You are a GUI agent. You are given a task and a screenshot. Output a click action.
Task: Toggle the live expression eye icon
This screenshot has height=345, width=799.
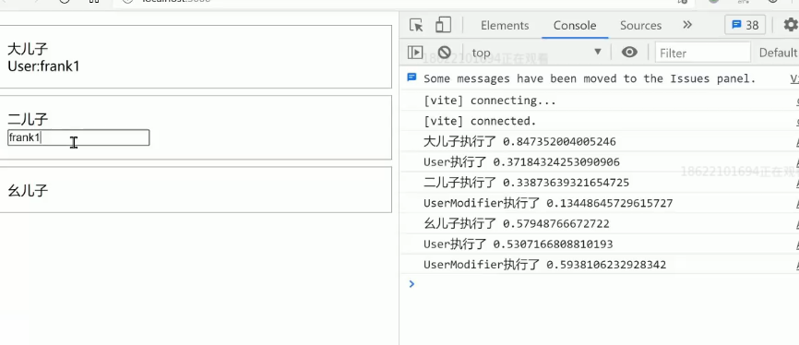pos(629,52)
